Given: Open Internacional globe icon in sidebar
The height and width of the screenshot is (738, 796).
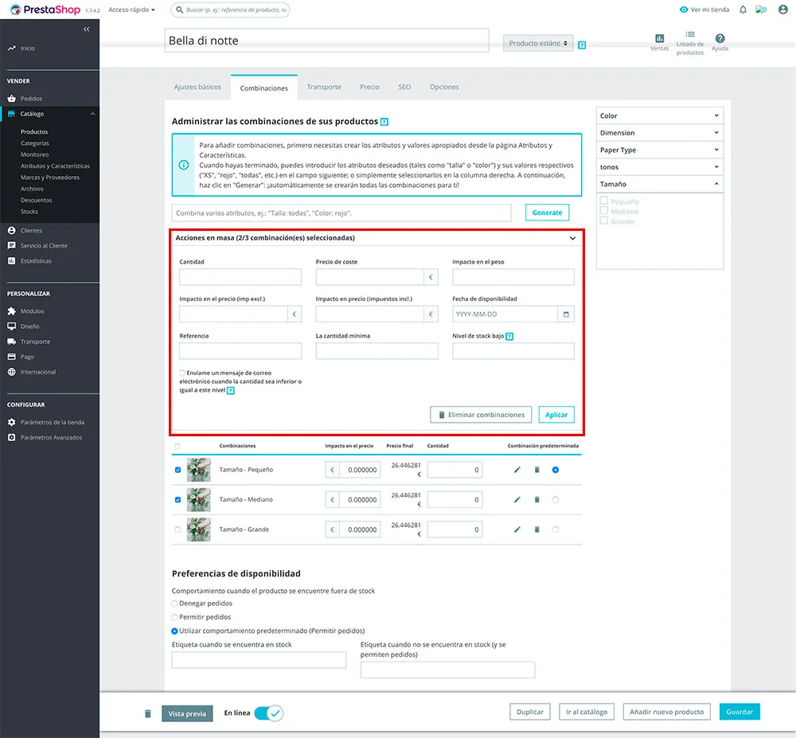Looking at the screenshot, I should pyautogui.click(x=12, y=372).
